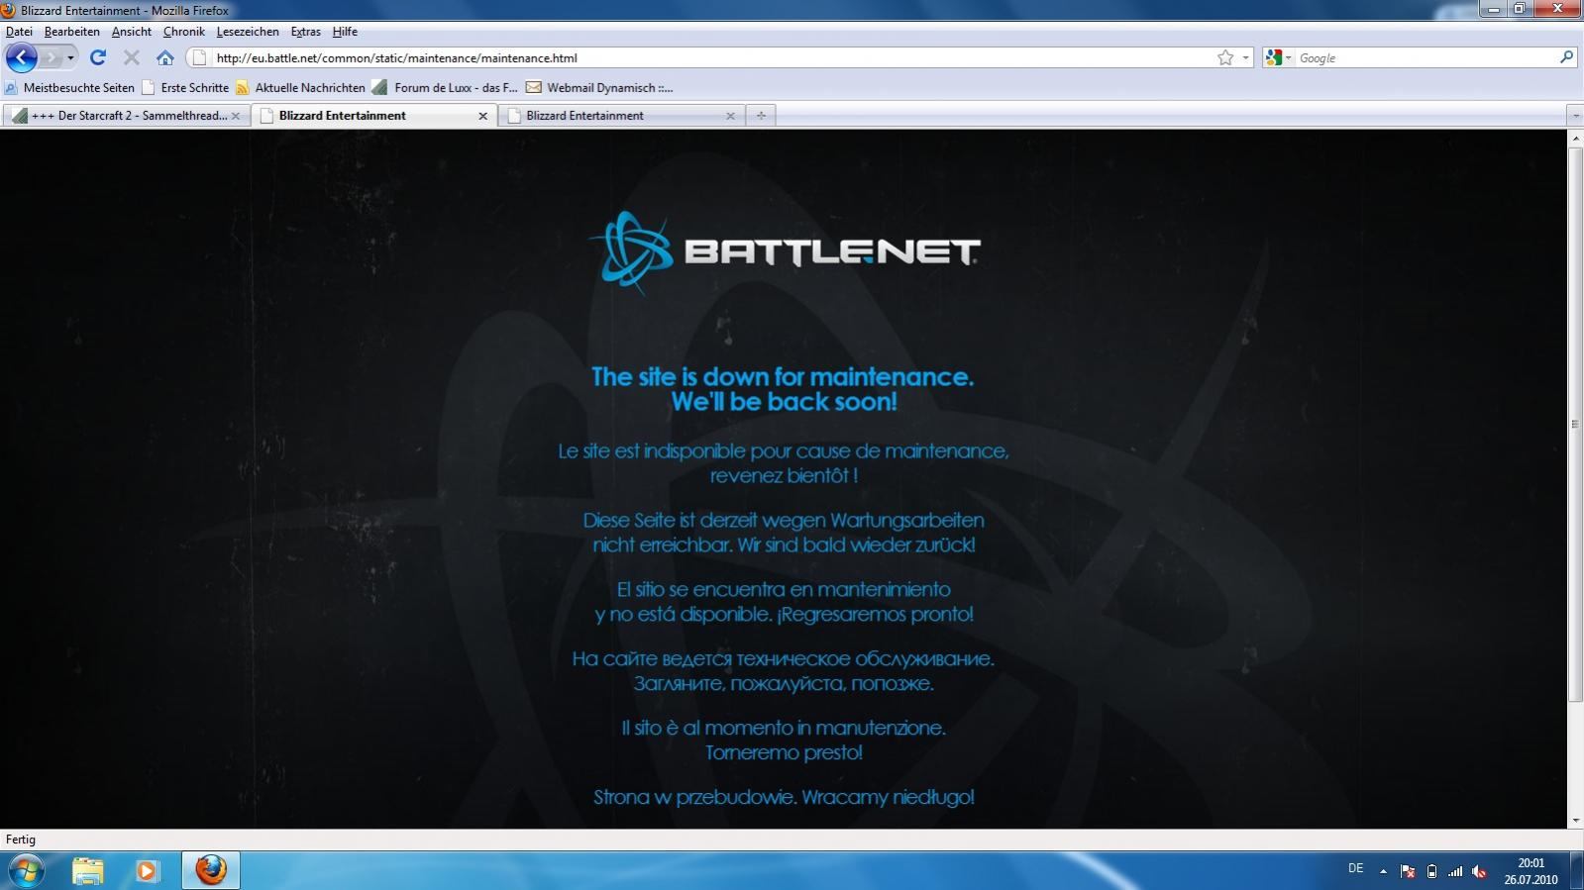Click the Polish 'Strona w przebudowie' text
The width and height of the screenshot is (1584, 890).
pos(784,797)
